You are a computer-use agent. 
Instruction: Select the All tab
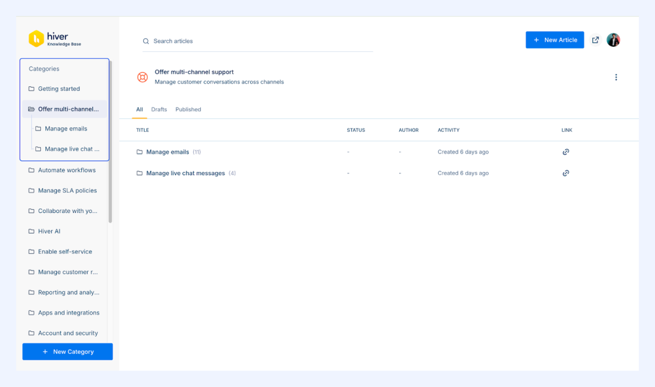tap(139, 109)
